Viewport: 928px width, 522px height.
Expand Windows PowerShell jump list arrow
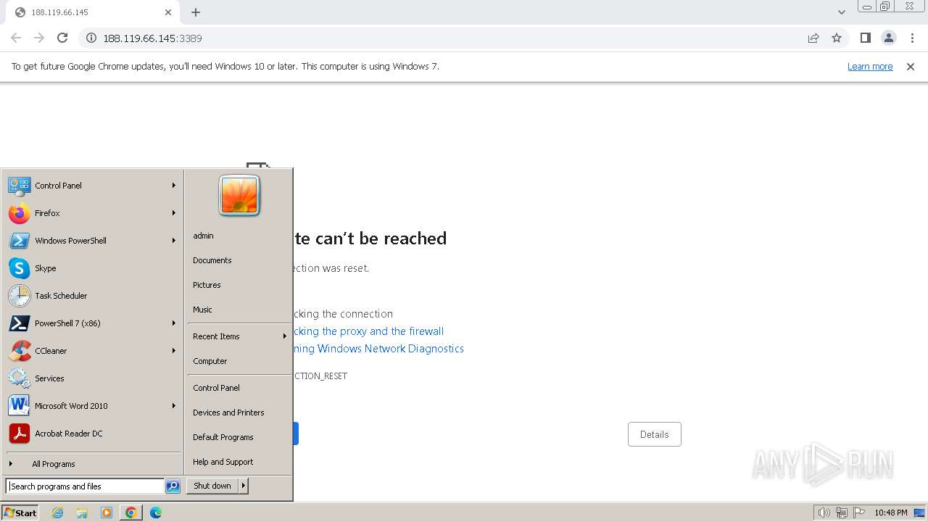(x=174, y=241)
